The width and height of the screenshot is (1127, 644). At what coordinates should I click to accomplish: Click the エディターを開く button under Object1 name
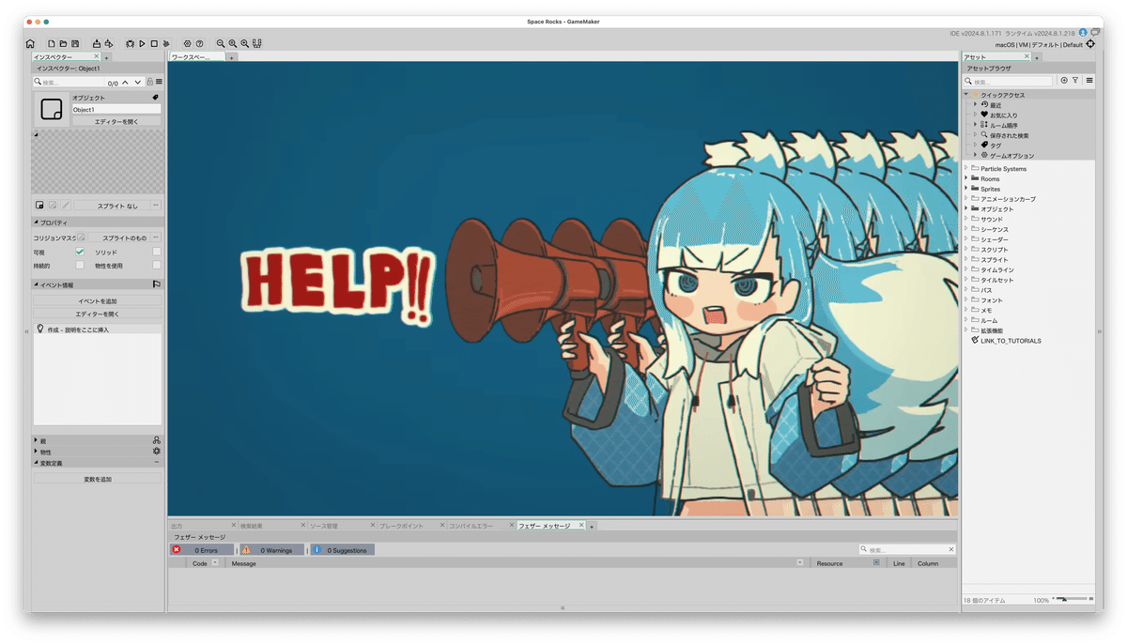[x=116, y=122]
